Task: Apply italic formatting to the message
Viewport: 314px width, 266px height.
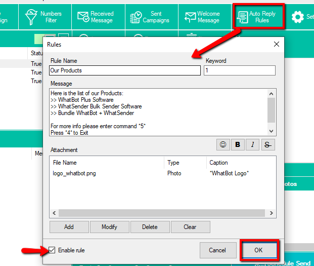Action: (252, 145)
